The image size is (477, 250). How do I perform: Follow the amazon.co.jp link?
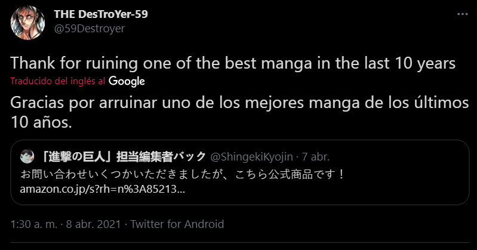coord(102,190)
